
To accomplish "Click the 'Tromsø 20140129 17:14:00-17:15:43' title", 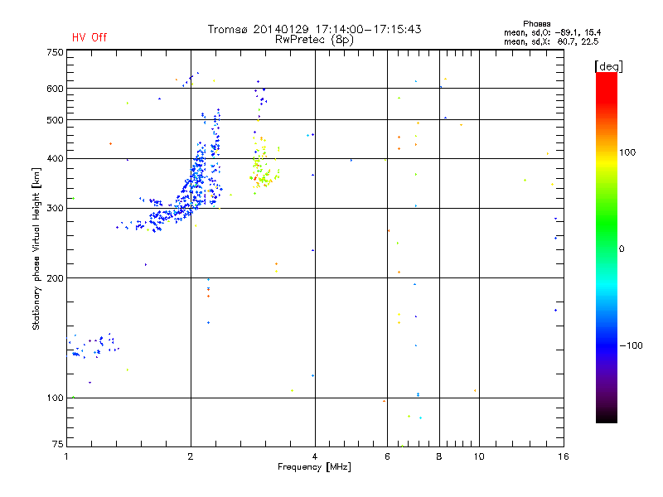I will click(314, 29).
